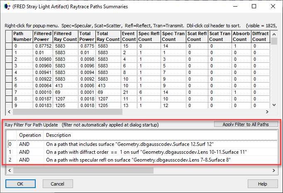Click the paths table horizontal scrollbar thumb
Image resolution: width=283 pixels, height=193 pixels.
coord(68,112)
